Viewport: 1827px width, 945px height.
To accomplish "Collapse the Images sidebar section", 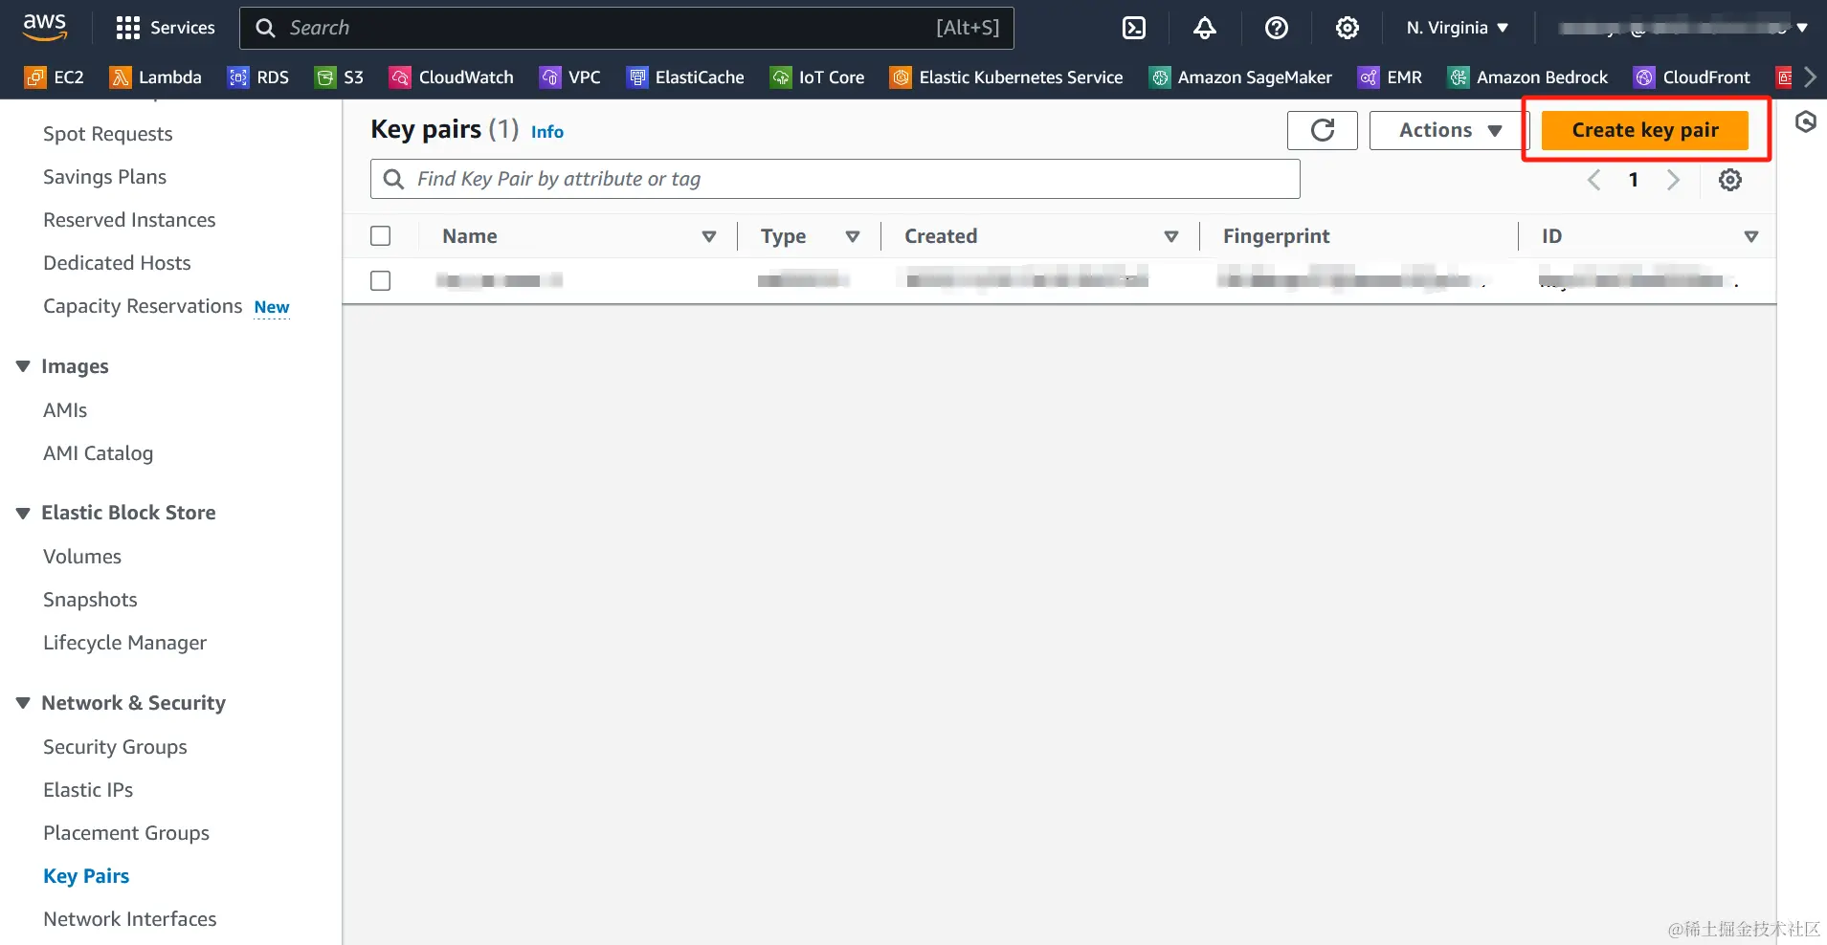I will pyautogui.click(x=24, y=366).
